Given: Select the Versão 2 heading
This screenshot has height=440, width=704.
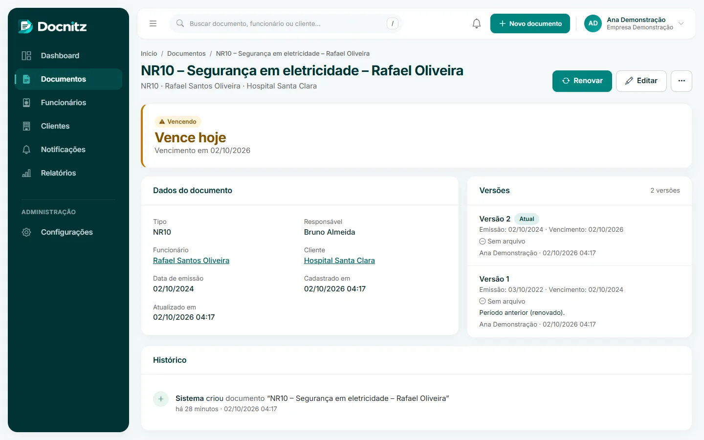Looking at the screenshot, I should point(495,219).
